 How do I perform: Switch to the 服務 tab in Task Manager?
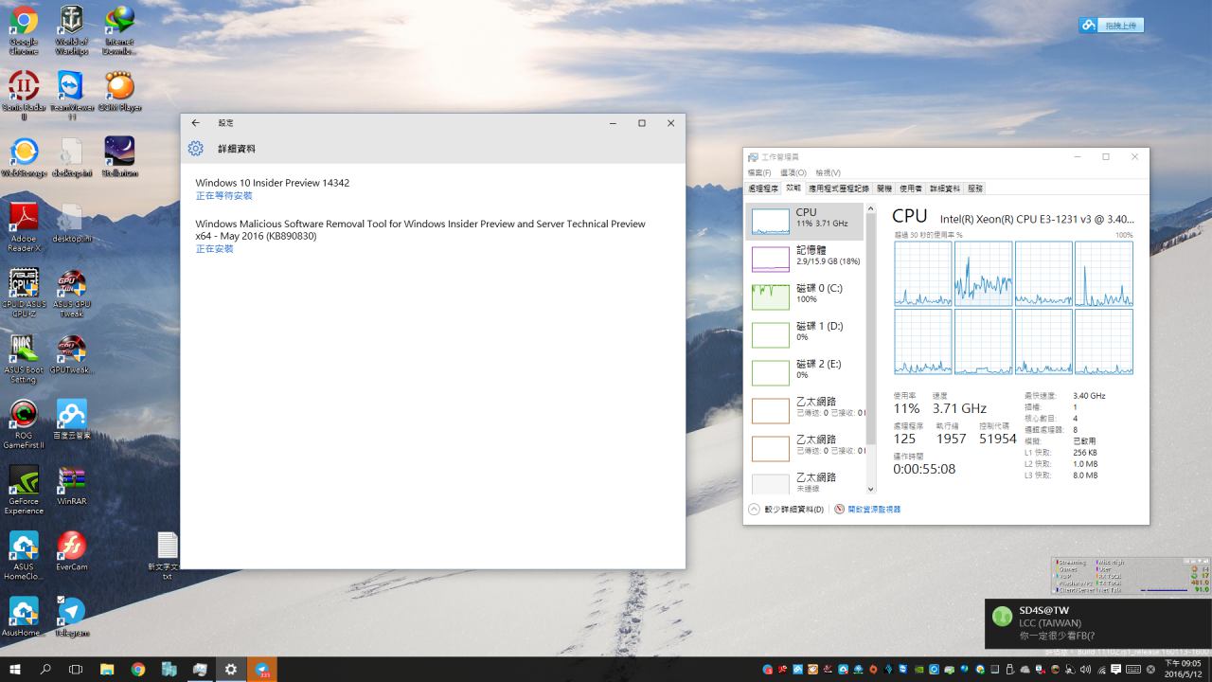[975, 188]
